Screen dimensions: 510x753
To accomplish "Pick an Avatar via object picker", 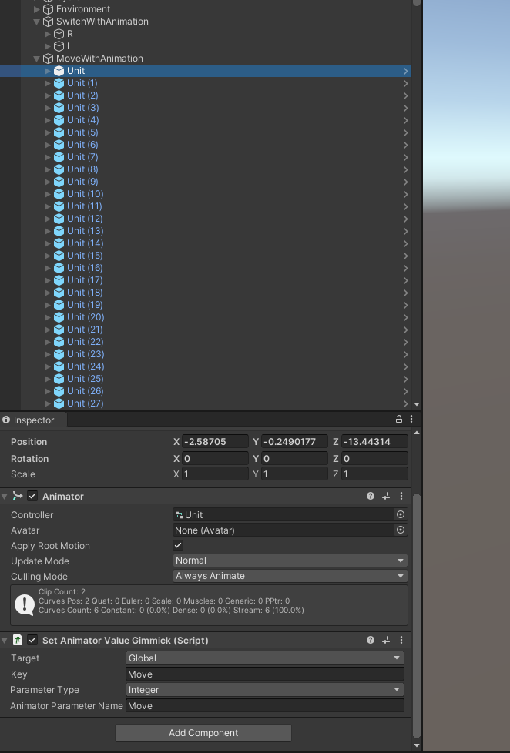I will point(400,530).
